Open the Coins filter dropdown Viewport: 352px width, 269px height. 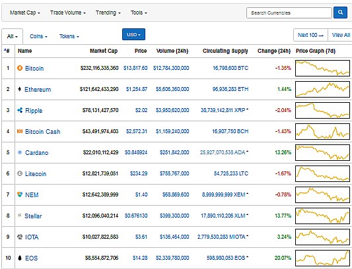tap(38, 36)
